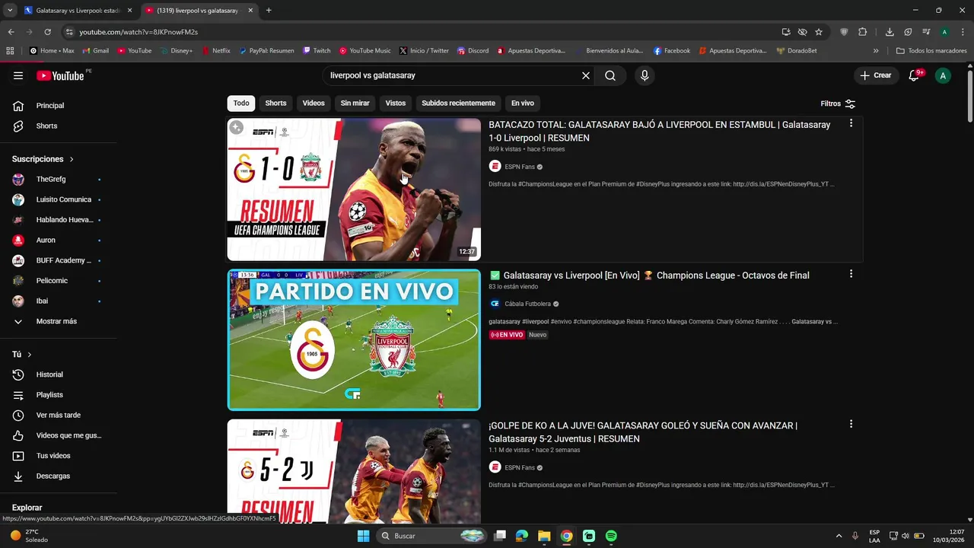Start voice search with the microphone icon
Image resolution: width=974 pixels, height=548 pixels.
click(x=645, y=75)
